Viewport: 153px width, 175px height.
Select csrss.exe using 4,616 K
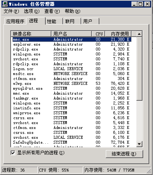(72, 118)
